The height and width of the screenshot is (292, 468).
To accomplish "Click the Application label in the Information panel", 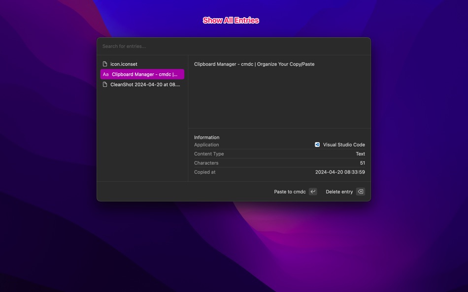I will 206,144.
